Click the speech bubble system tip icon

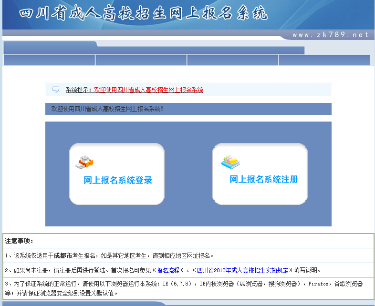[x=55, y=89]
